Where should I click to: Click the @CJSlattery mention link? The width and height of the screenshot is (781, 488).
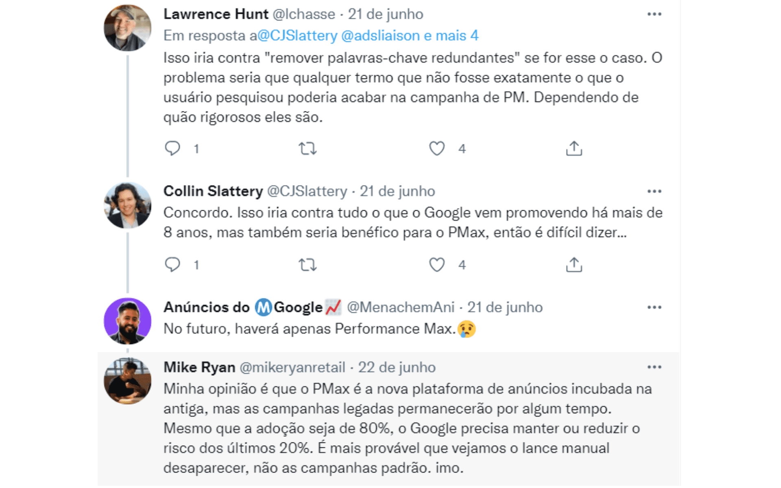297,36
